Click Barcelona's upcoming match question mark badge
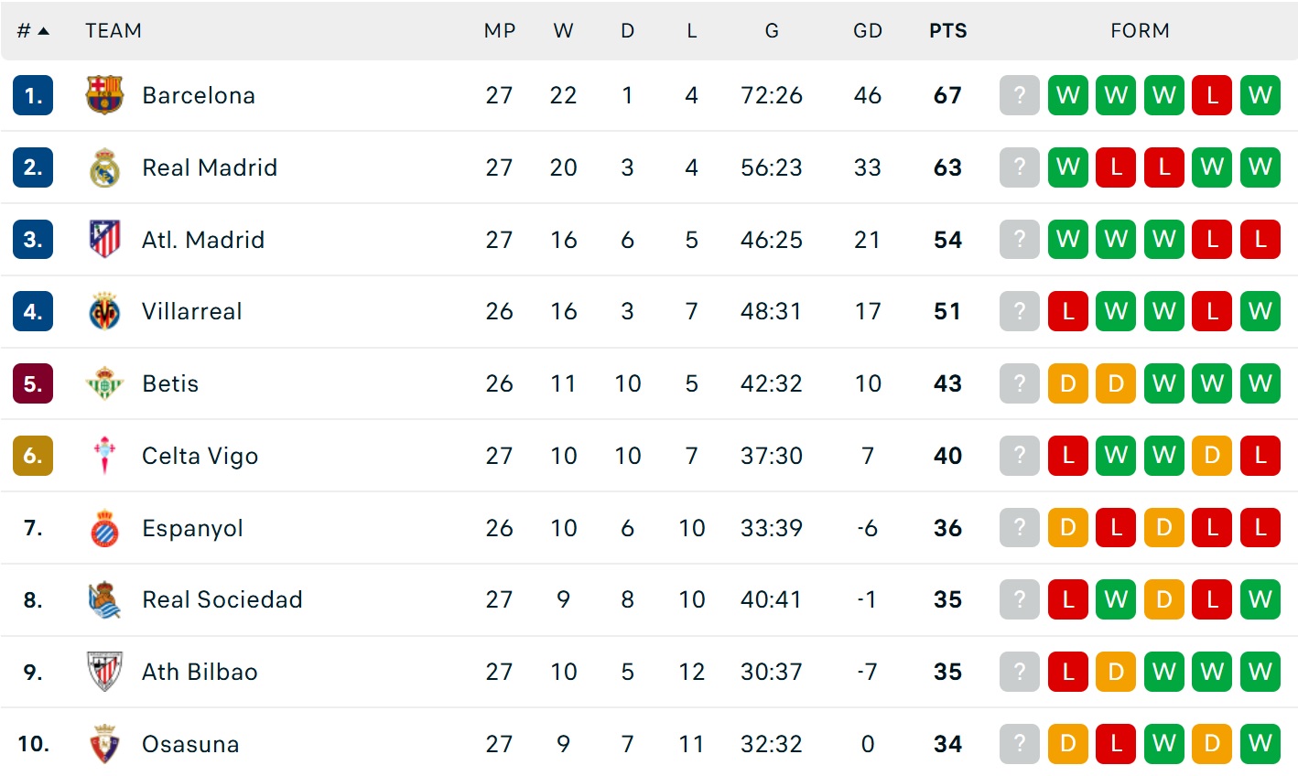This screenshot has width=1298, height=776. click(x=1020, y=95)
